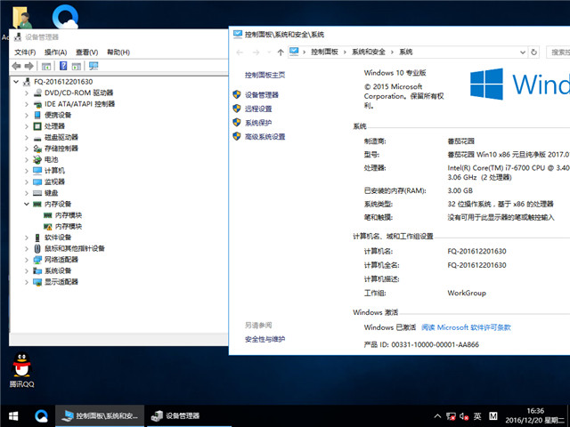Toggle the console tree pane toolbar icon

coord(46,66)
